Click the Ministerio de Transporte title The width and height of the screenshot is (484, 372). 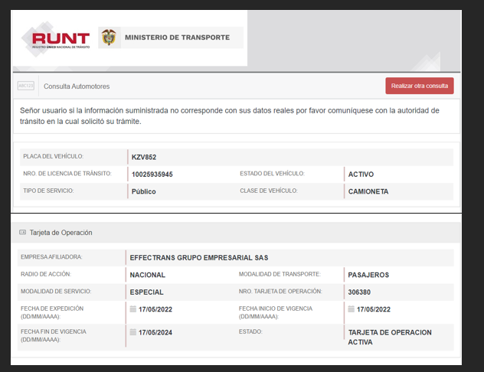point(176,38)
